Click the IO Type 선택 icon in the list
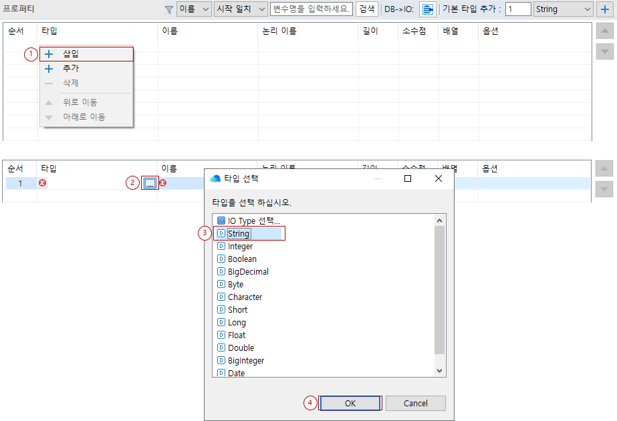This screenshot has width=617, height=421. point(221,221)
